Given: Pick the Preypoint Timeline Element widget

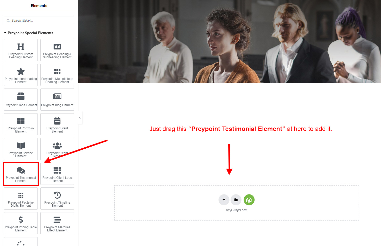Looking at the screenshot, I should click(57, 198).
